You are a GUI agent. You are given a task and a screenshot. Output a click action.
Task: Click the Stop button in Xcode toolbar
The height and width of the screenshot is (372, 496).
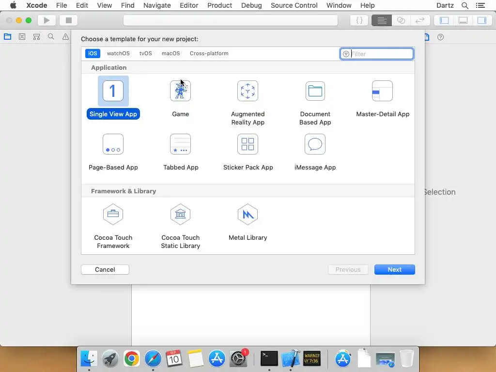(x=69, y=20)
